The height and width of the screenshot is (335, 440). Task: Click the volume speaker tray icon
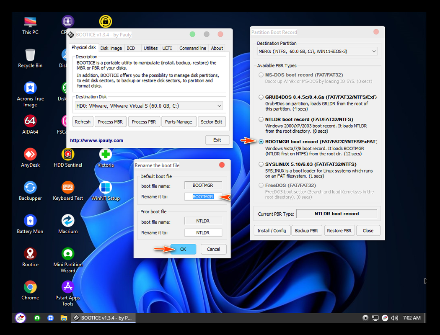coord(395,318)
